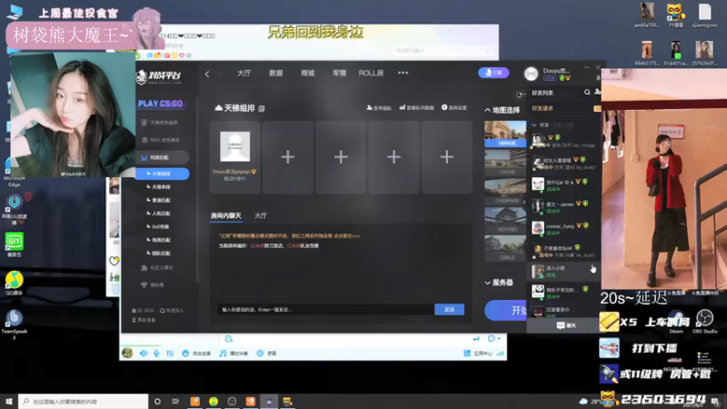The width and height of the screenshot is (727, 409).
Task: Select 普通匹配 sidebar item
Action: pyautogui.click(x=159, y=200)
